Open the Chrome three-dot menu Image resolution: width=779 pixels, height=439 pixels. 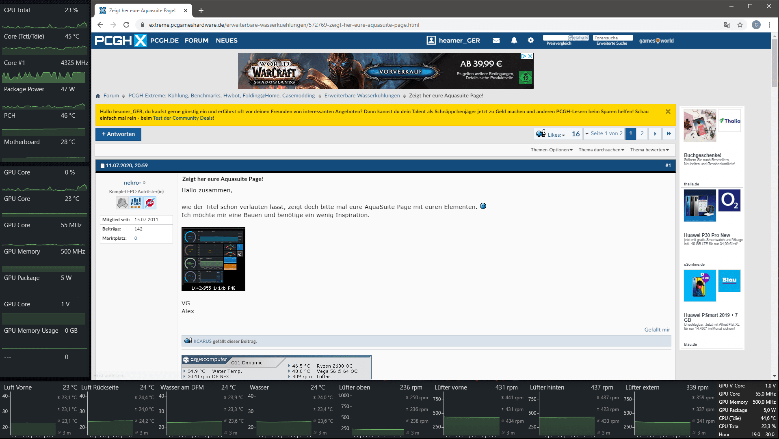click(x=769, y=25)
